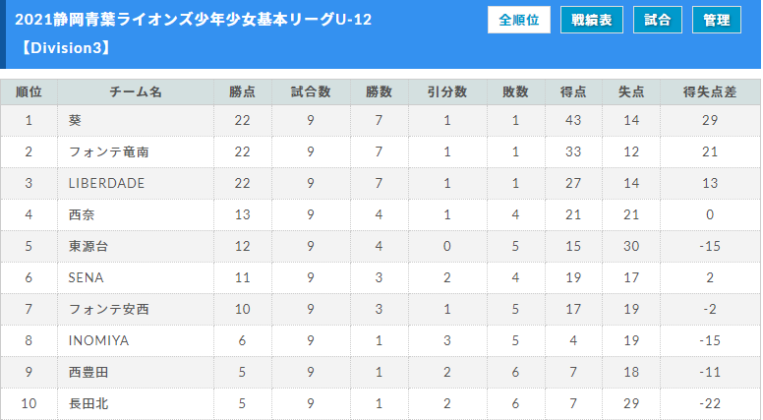The image size is (763, 420).
Task: Open the 試合 tab
Action: [658, 20]
